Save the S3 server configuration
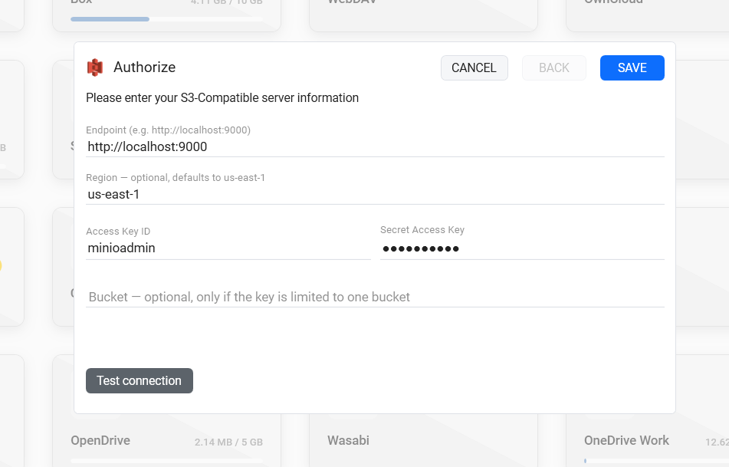Screen dimensions: 729x467 (632, 68)
